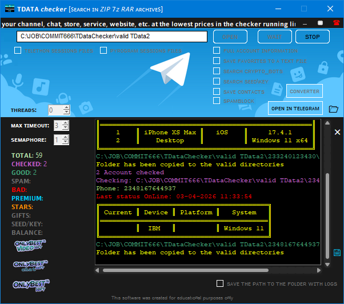Close the log panel with white X
Image resolution: width=344 pixels, height=304 pixels.
pos(337,132)
